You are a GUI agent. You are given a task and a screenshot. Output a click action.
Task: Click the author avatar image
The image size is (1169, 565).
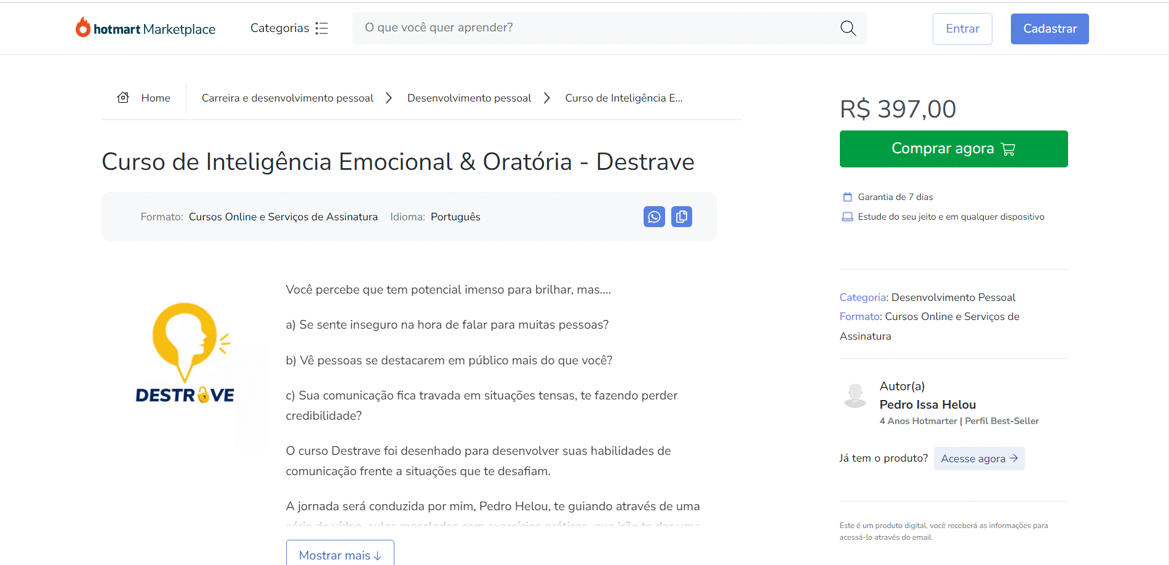(855, 396)
